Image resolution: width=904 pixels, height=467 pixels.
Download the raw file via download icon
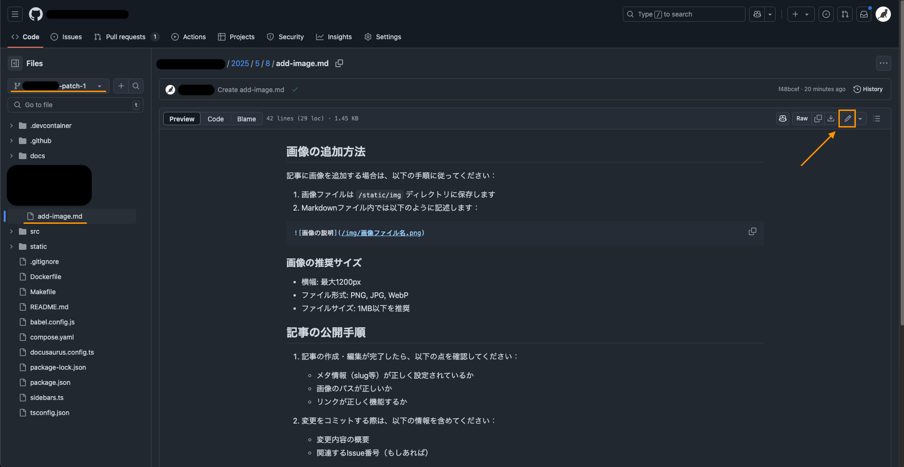(831, 119)
